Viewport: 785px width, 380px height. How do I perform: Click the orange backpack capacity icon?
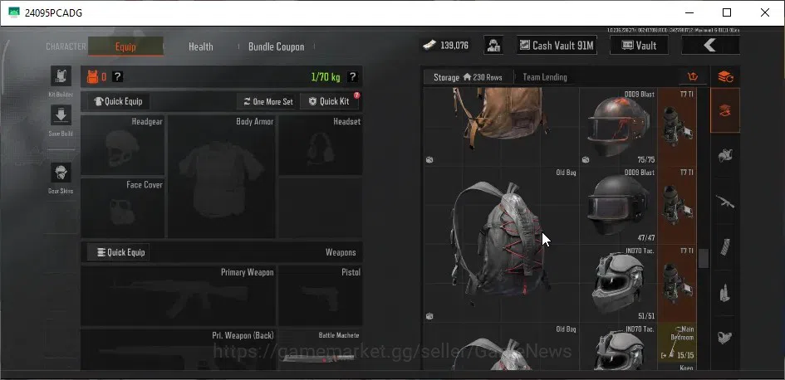[92, 76]
